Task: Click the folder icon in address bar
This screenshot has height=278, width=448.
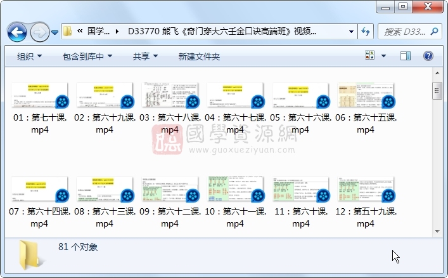Action: [67, 31]
